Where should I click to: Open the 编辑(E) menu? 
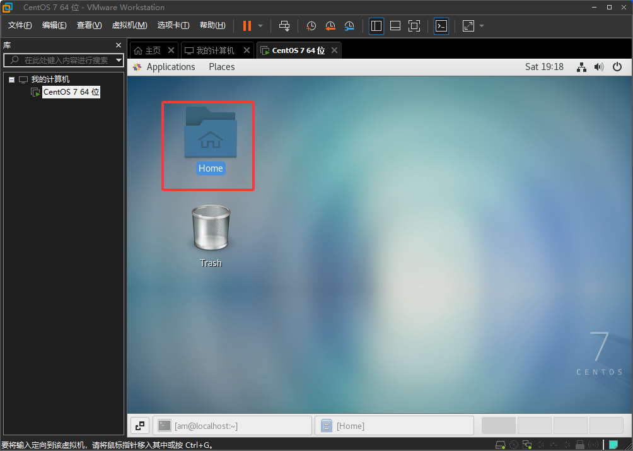pyautogui.click(x=54, y=25)
